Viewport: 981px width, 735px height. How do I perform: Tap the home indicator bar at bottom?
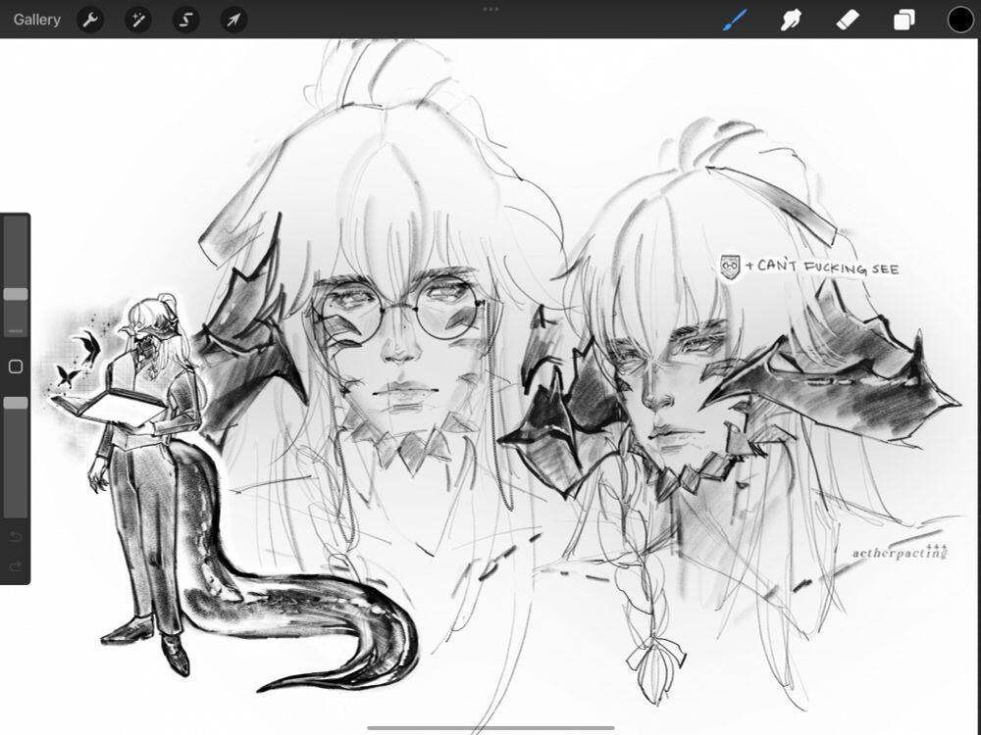click(x=490, y=727)
